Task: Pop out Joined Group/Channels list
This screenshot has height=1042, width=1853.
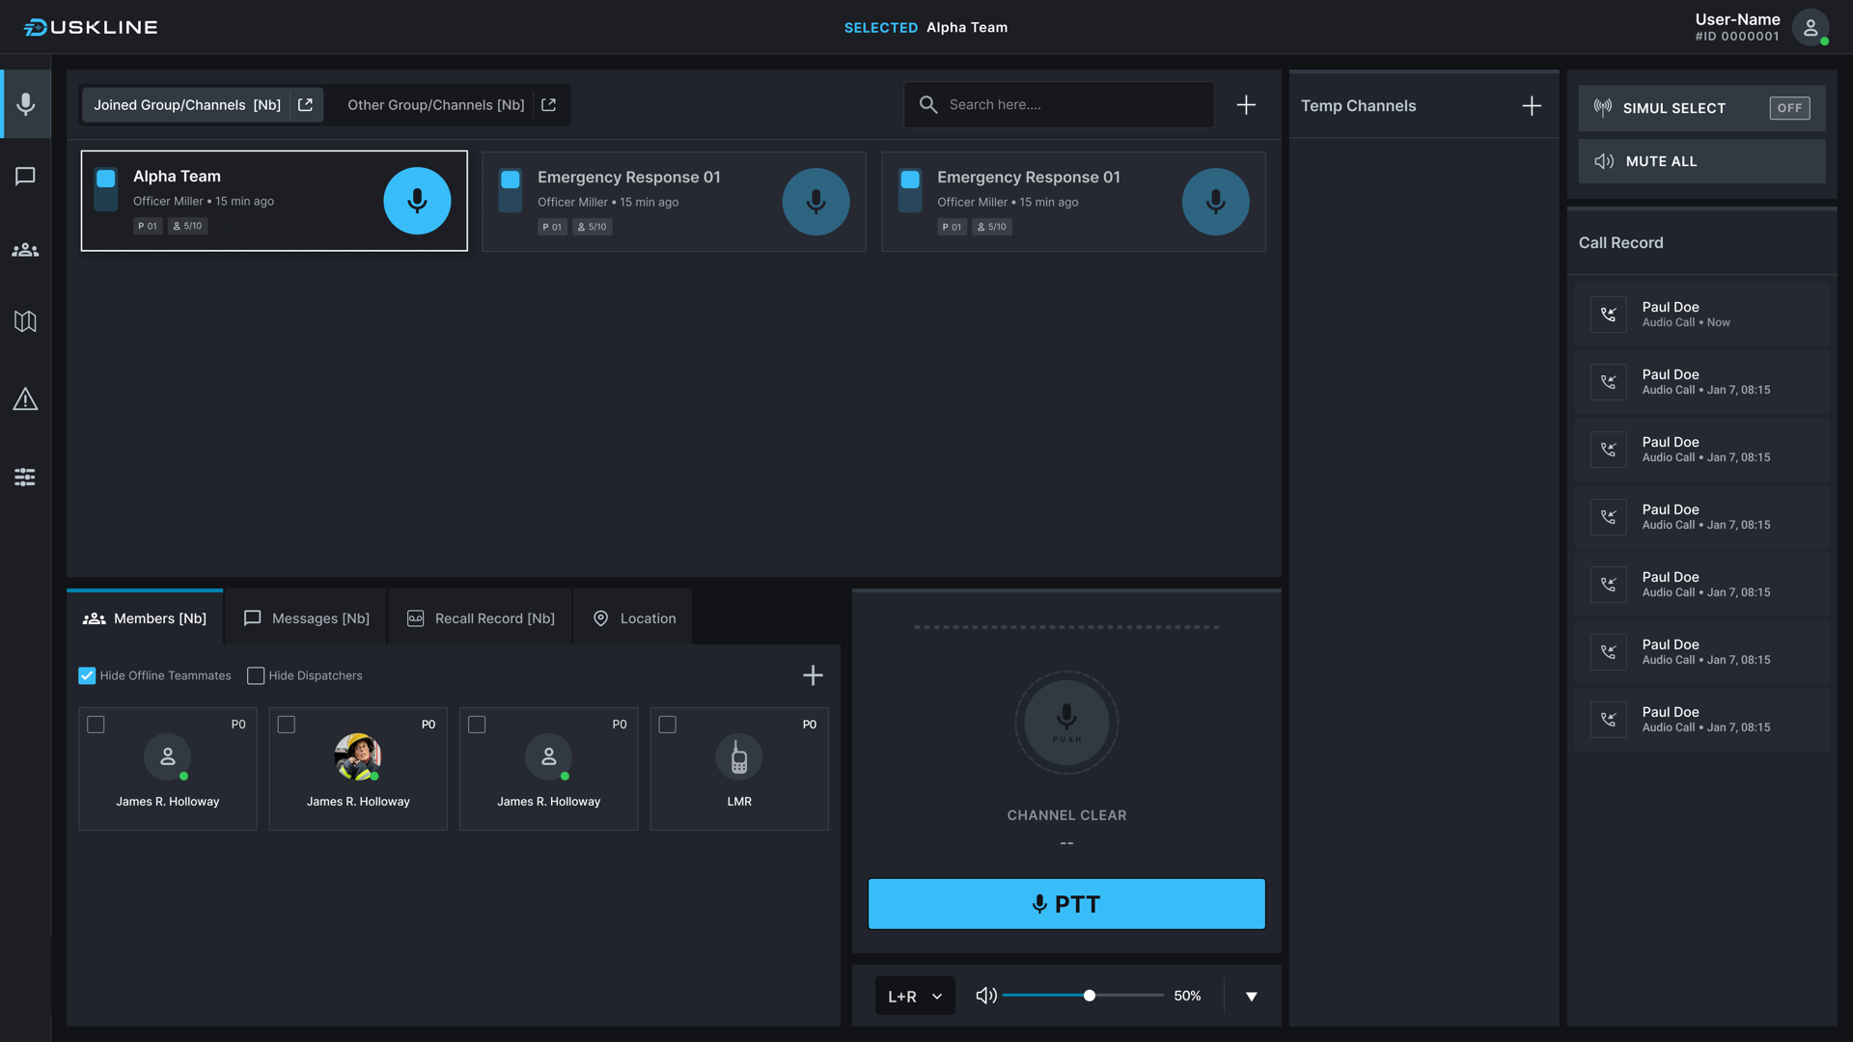Action: (x=305, y=104)
